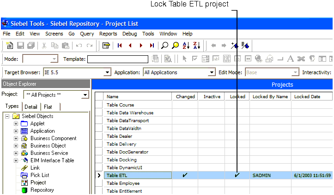Click the Redo arrow icon
The image size is (334, 195).
coord(90,45)
